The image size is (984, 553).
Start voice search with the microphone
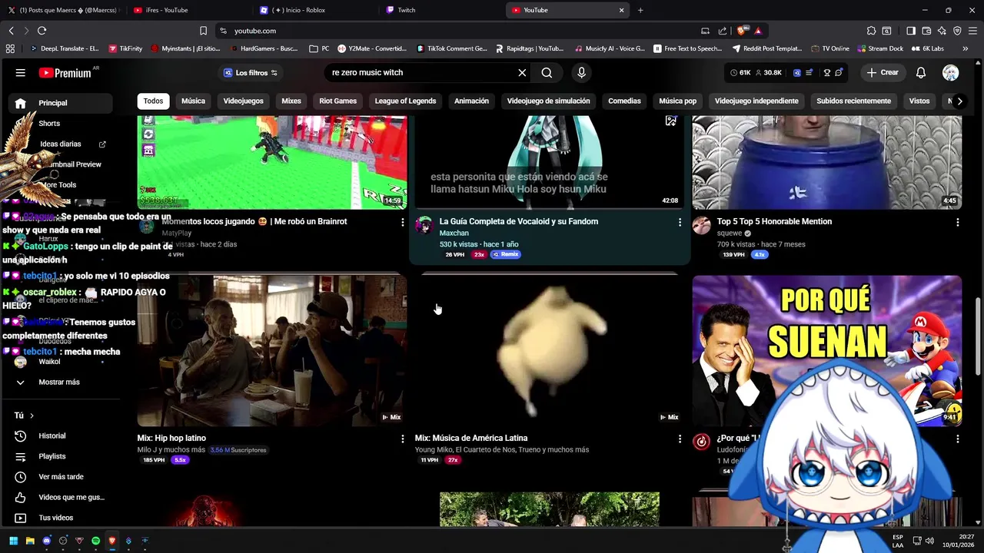coord(581,72)
